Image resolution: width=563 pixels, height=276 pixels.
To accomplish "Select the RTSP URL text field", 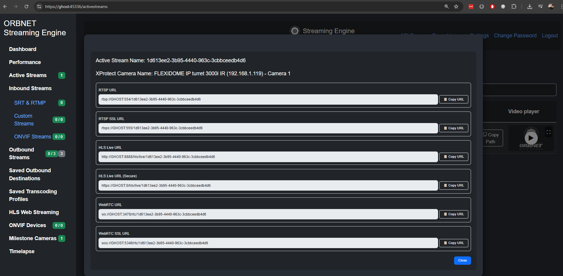I will coord(268,99).
